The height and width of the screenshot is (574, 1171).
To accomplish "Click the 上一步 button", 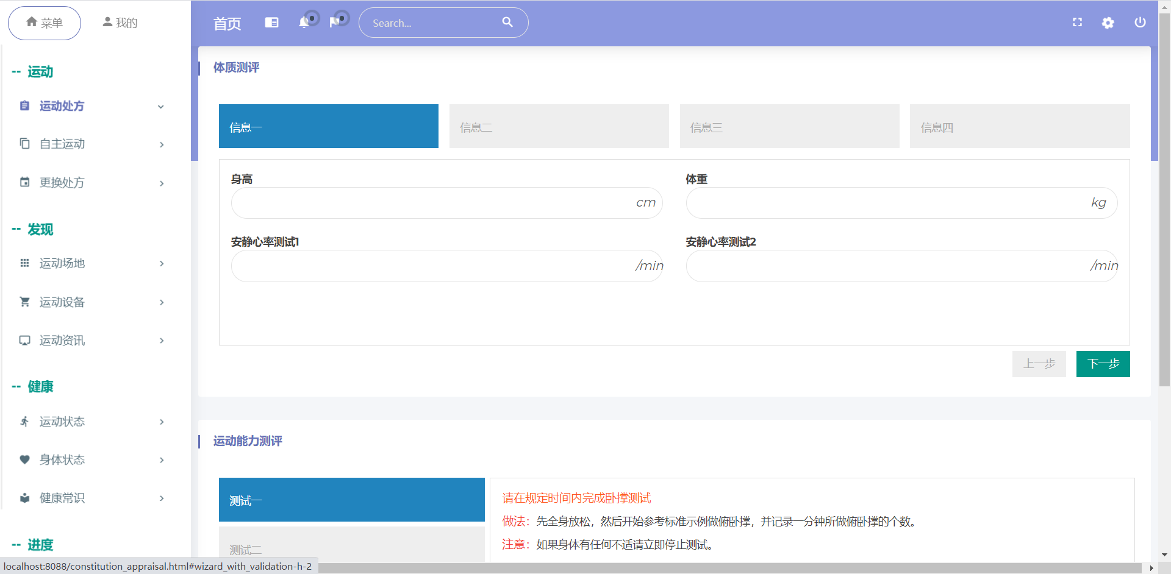I will 1039,364.
